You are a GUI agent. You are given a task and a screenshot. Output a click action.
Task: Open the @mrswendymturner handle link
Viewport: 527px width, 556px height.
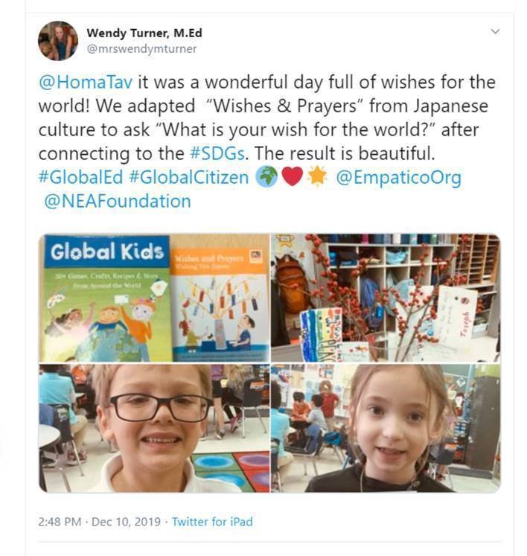click(141, 48)
